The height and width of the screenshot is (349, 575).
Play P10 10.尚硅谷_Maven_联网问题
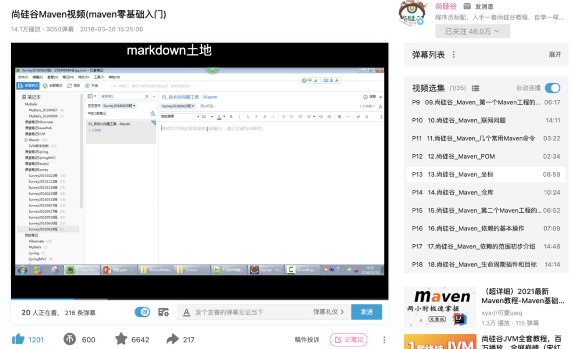point(486,120)
